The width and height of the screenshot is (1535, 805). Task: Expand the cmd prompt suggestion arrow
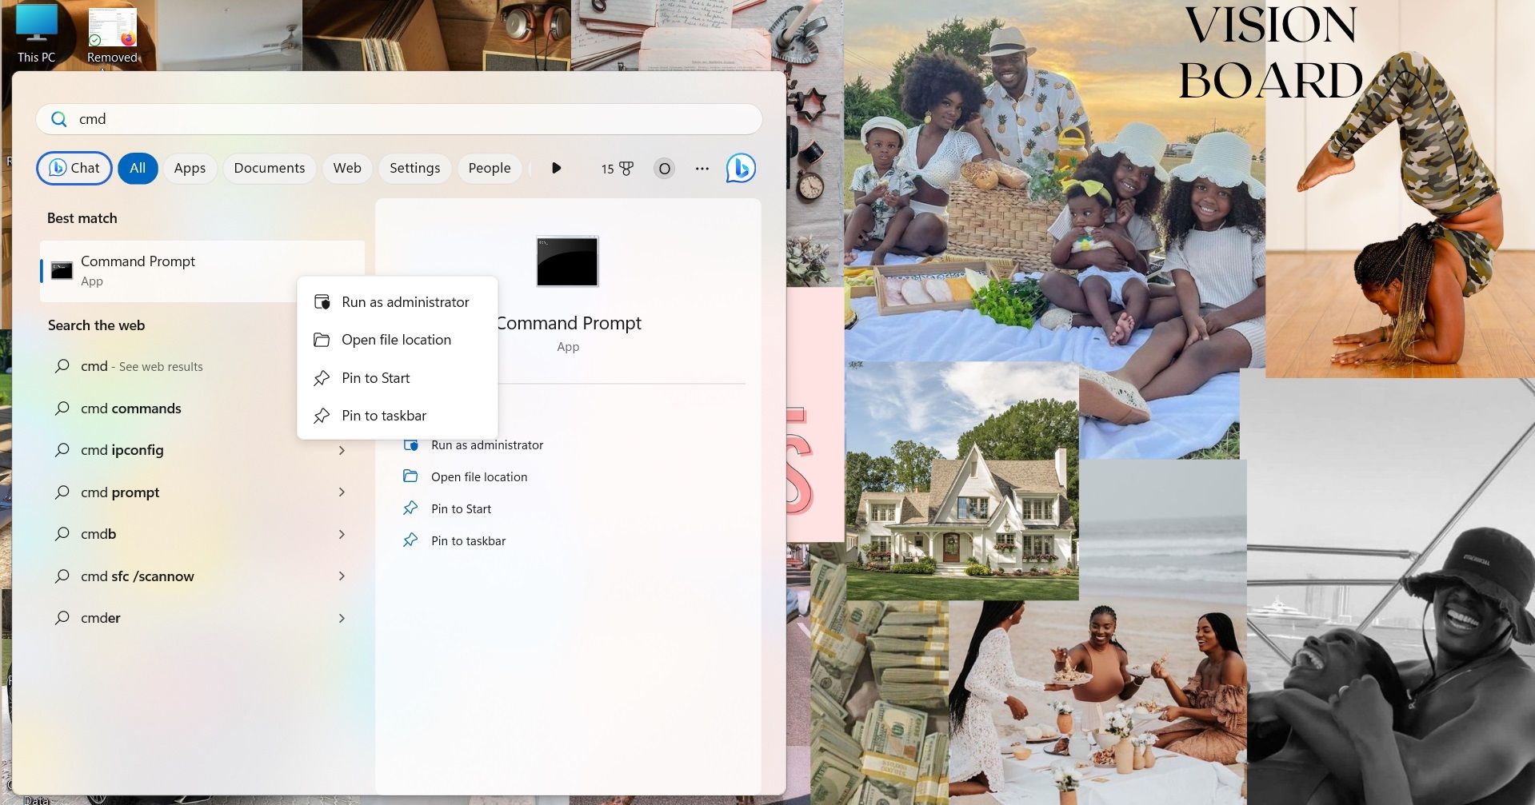[x=342, y=492]
